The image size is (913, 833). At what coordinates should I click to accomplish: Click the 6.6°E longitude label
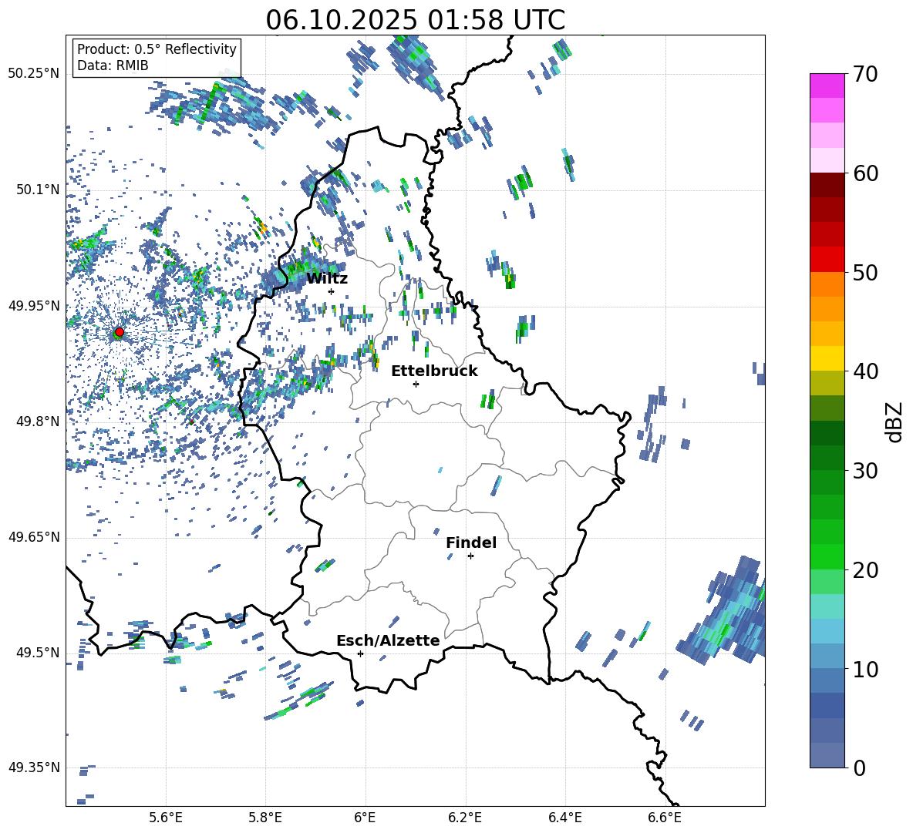pyautogui.click(x=665, y=818)
